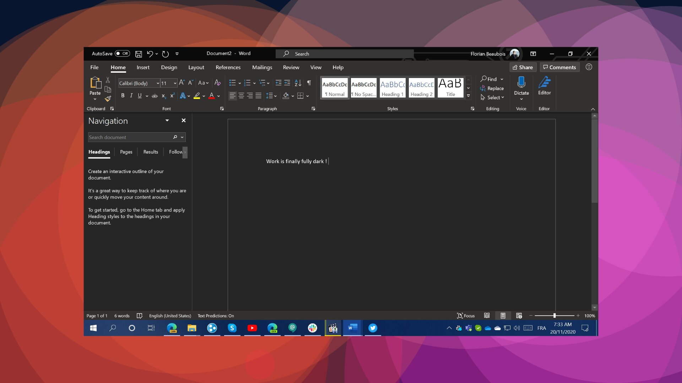Center the paragraph text
The image size is (682, 383).
[x=241, y=96]
